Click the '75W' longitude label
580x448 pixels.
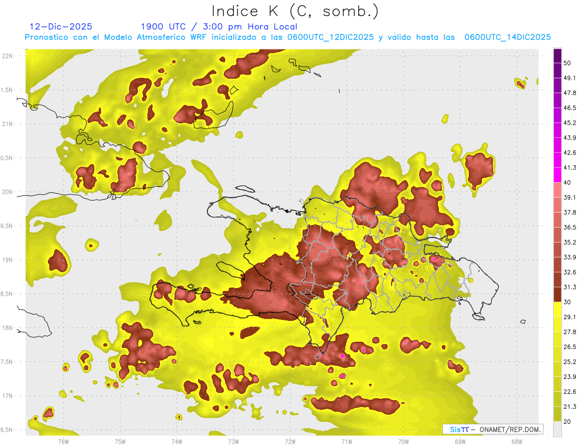(120, 441)
